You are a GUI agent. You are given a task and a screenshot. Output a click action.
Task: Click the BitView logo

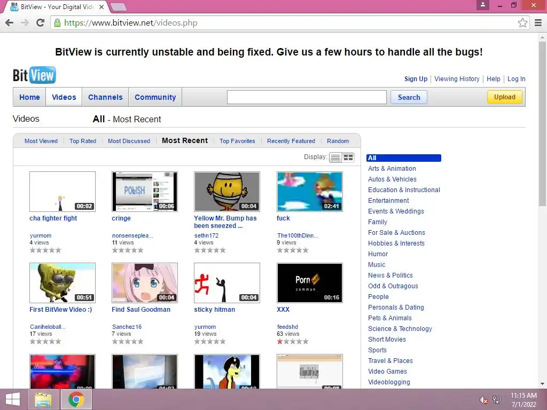click(34, 75)
